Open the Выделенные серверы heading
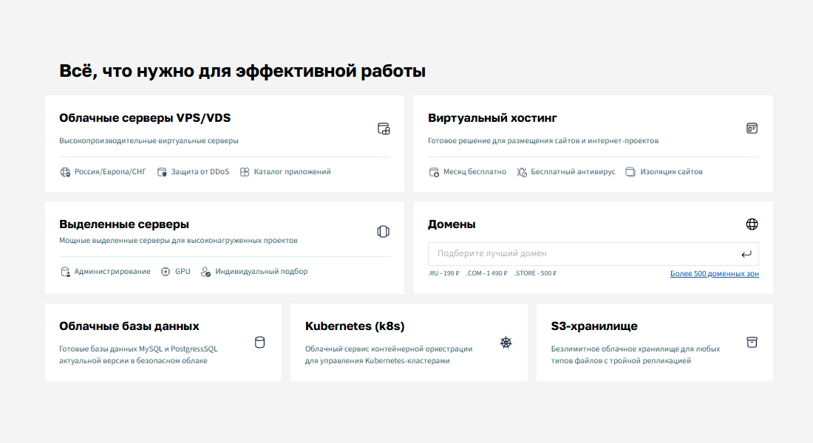This screenshot has width=813, height=443. click(124, 224)
